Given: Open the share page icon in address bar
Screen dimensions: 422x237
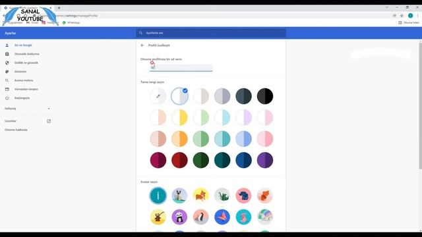Looking at the screenshot, I should pos(394,16).
